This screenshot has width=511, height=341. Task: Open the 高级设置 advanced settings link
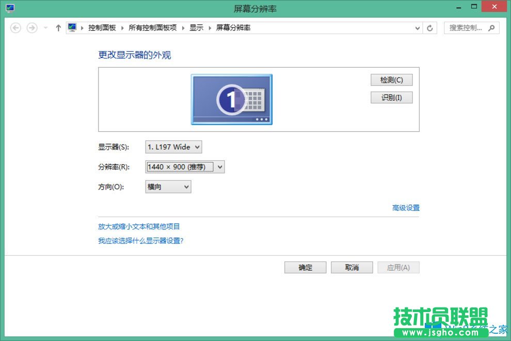405,207
